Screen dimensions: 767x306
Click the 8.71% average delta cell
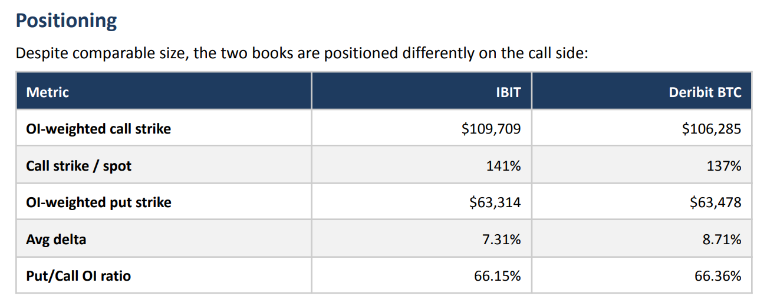[721, 240]
